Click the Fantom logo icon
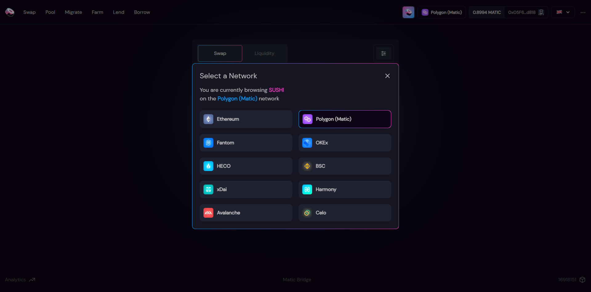The height and width of the screenshot is (292, 591). (x=208, y=143)
